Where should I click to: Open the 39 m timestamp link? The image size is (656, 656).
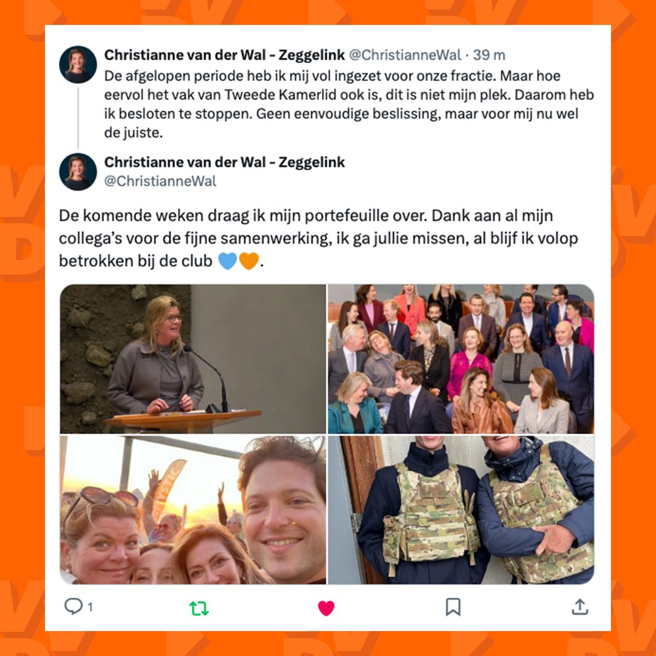(x=489, y=55)
